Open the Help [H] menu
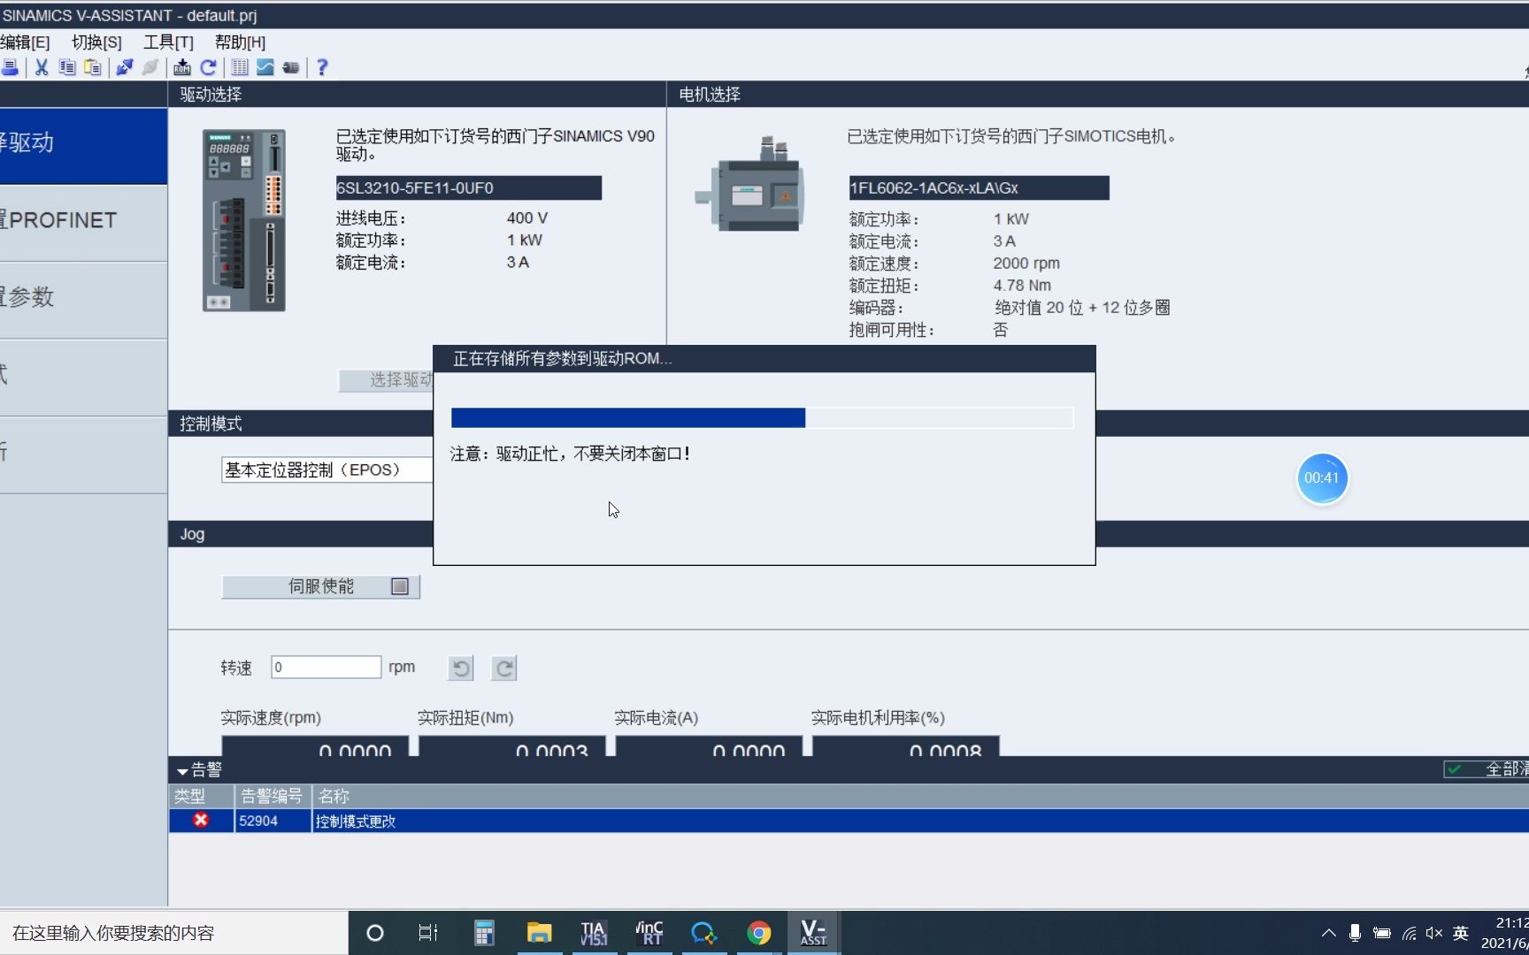 pyautogui.click(x=240, y=42)
